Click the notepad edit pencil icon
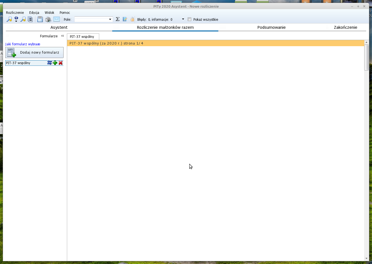Viewport: 372px width, 264px height. coord(125,19)
